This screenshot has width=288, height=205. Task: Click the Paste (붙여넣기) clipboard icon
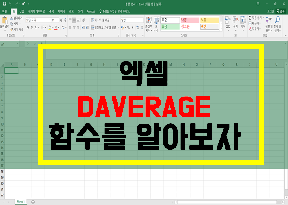[4, 20]
